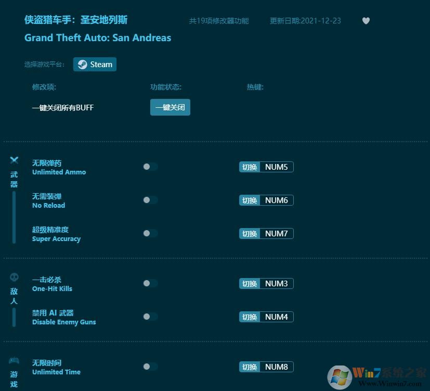
Task: Click the heart favorite icon in the header
Action: 366,21
